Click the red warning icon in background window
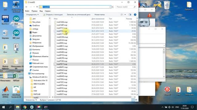Screen dimensions: 197x110 coord(150,15)
